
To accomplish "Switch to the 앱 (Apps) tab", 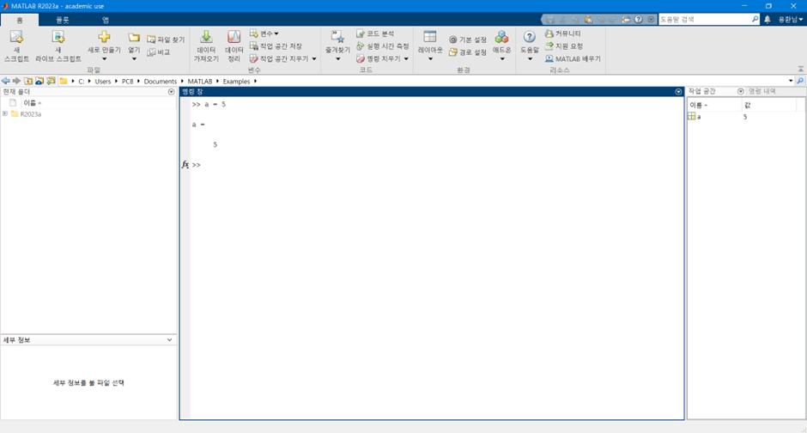I will [106, 20].
